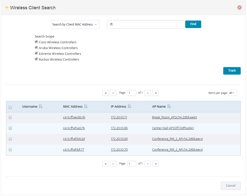Select row with MAC c4:1c:ff:ef:bf:77
247x196 pixels.
10,150
